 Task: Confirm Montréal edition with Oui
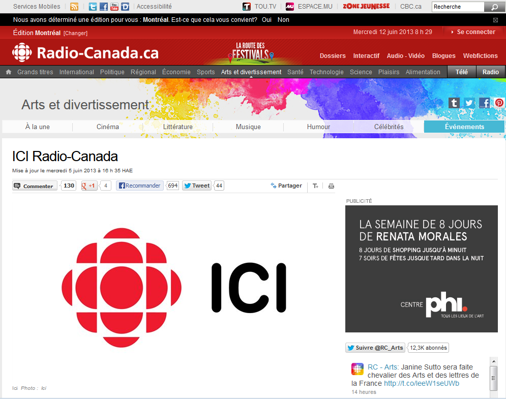click(x=266, y=20)
